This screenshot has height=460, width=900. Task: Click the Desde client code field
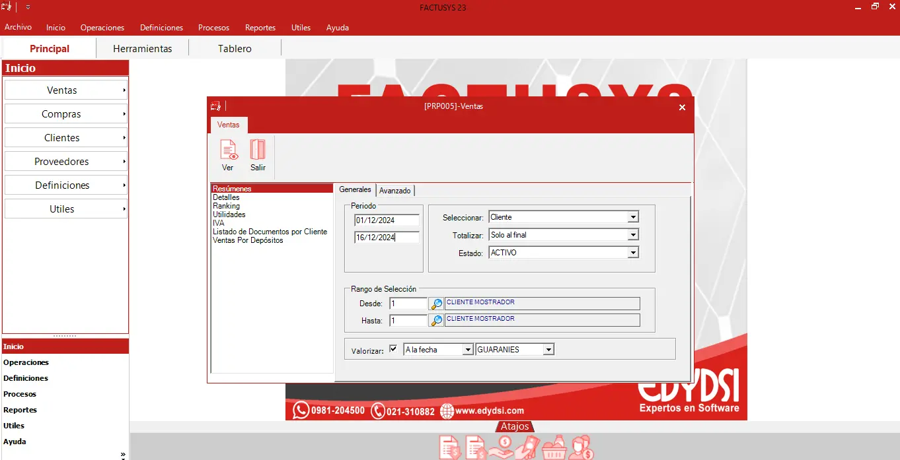click(408, 304)
